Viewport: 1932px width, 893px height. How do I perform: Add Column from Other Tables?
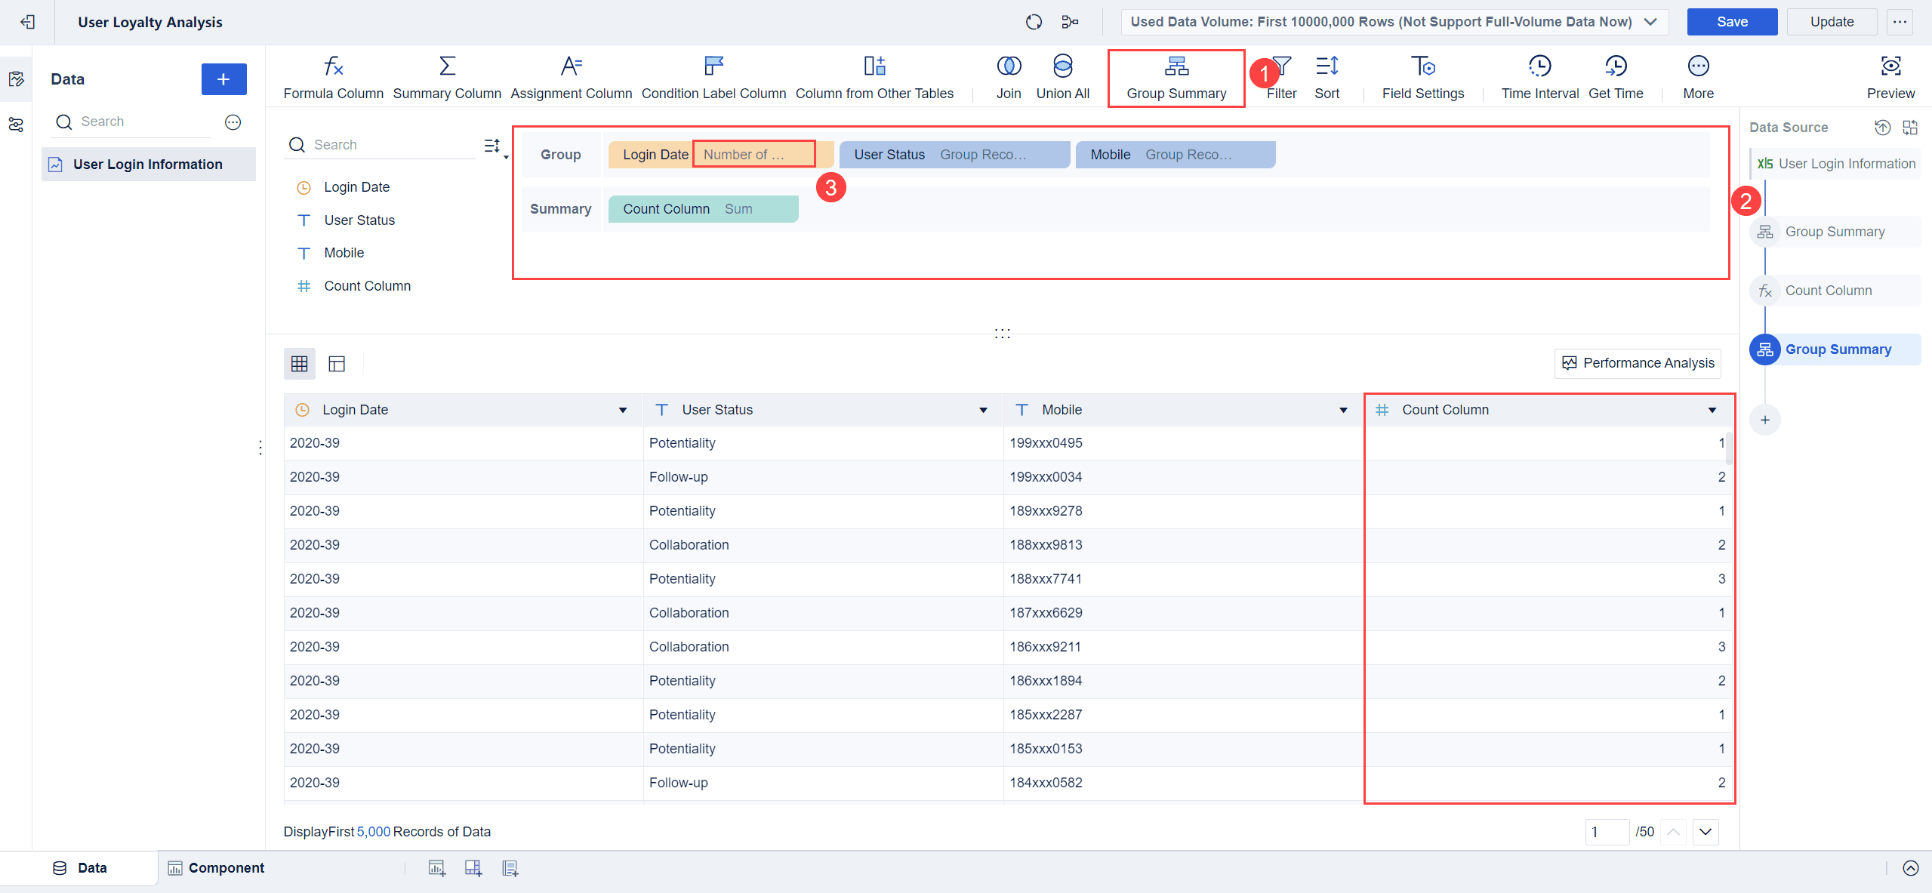point(874,78)
